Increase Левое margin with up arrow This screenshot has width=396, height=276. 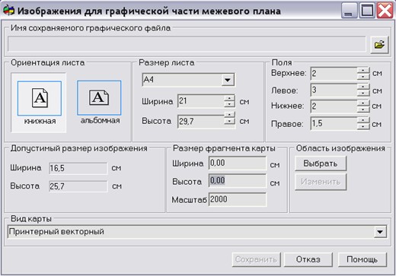363,87
